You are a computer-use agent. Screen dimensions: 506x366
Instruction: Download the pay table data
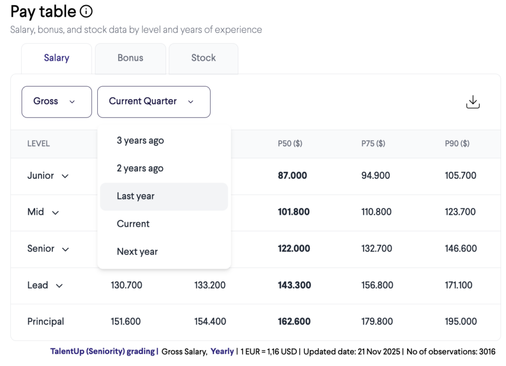(x=472, y=102)
